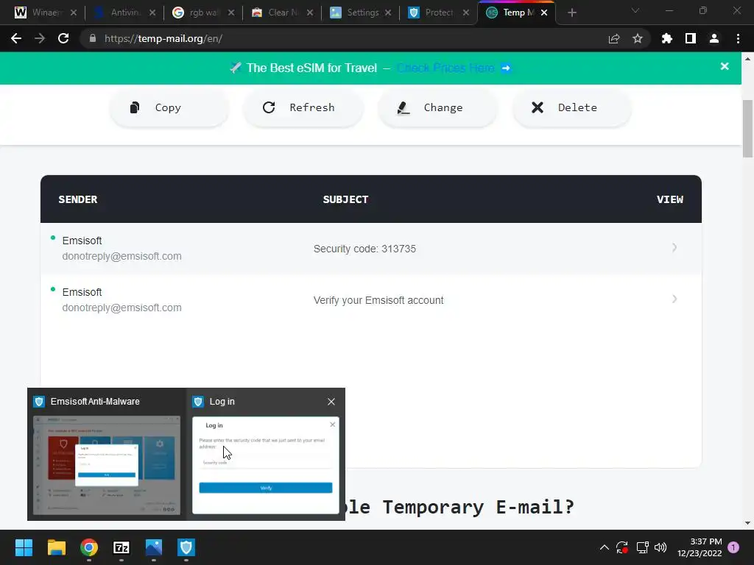The height and width of the screenshot is (565, 754).
Task: Close the Settings tab
Action: (x=388, y=13)
